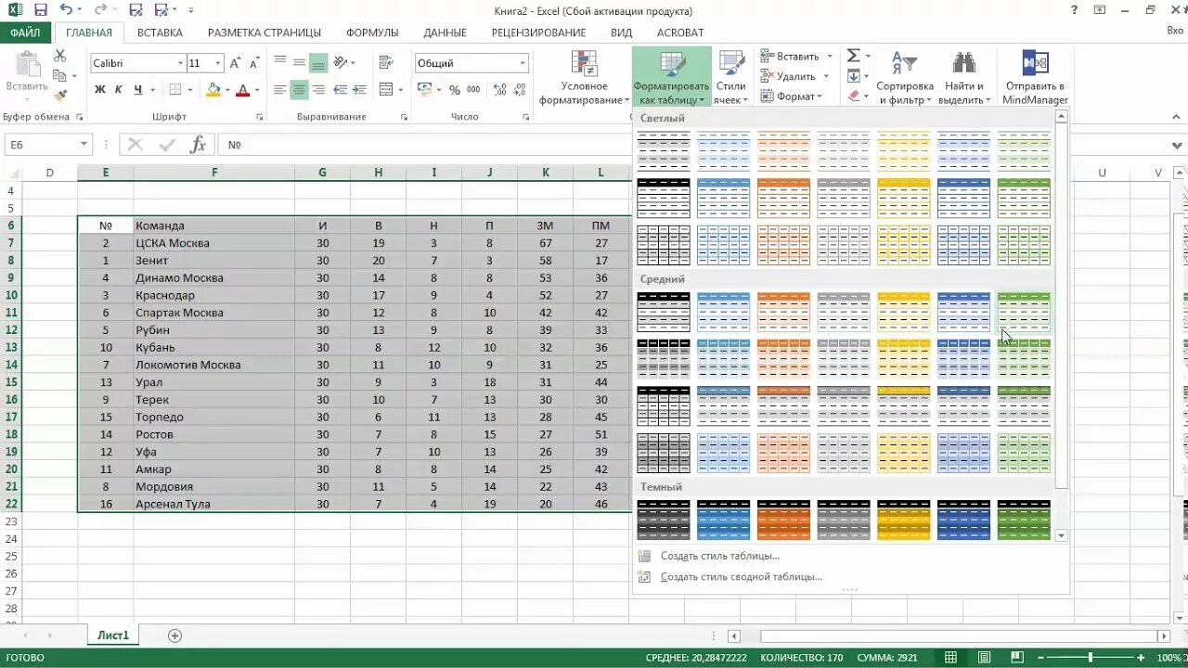Click the Format Painter brush icon
Image resolution: width=1188 pixels, height=668 pixels.
point(60,95)
